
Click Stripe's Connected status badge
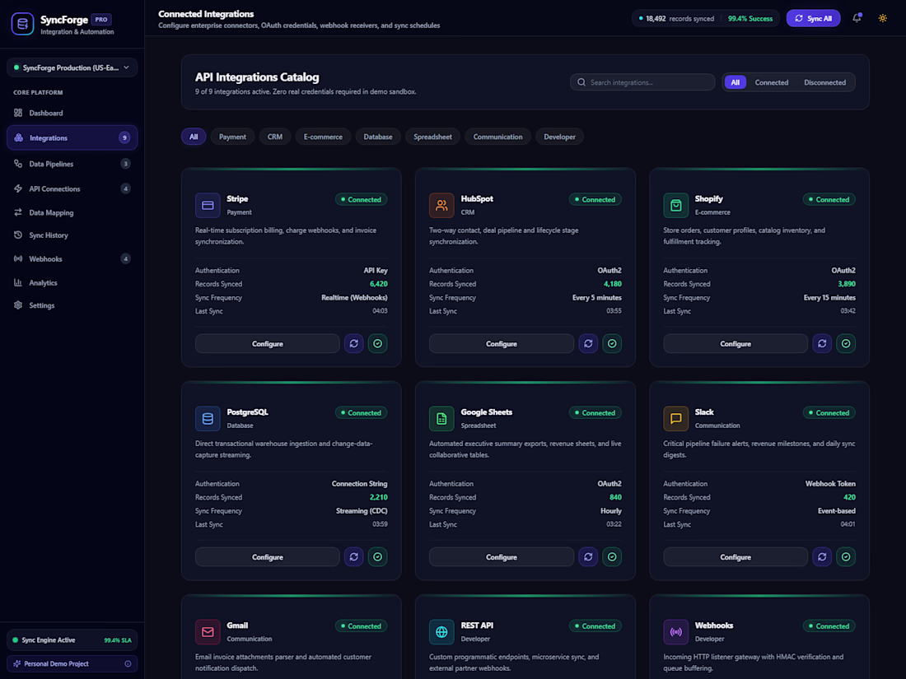pyautogui.click(x=361, y=200)
